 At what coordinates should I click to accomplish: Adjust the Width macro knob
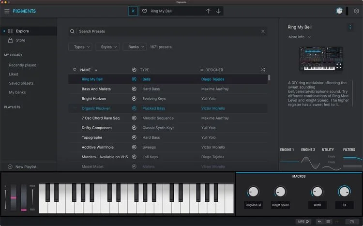click(317, 192)
